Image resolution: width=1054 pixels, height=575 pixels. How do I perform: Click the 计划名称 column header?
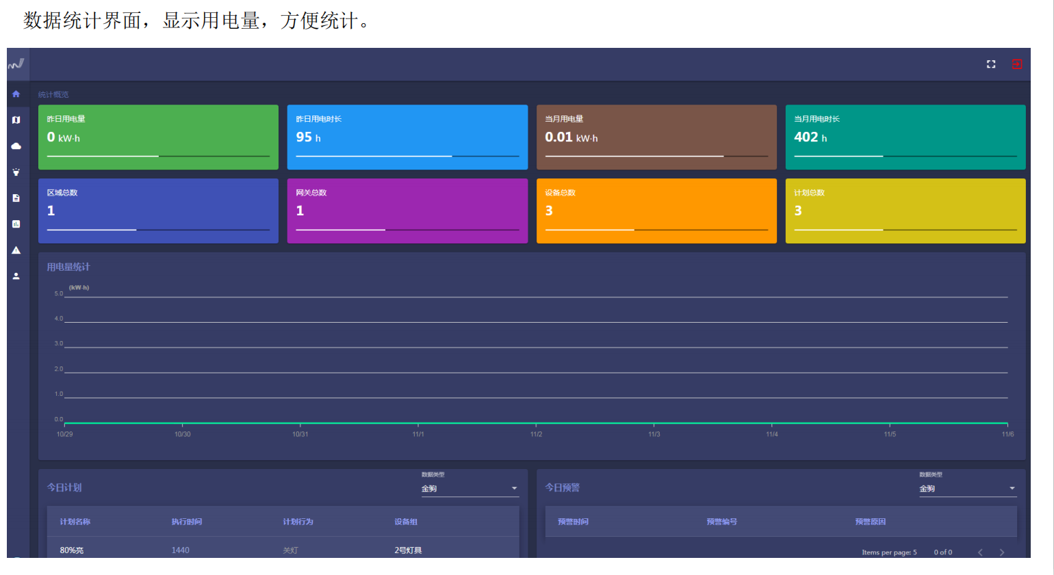(75, 522)
